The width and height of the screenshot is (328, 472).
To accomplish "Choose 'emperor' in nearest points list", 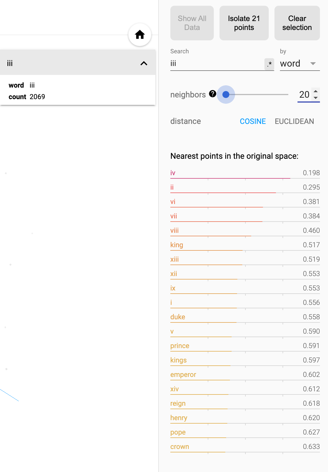I will pos(183,375).
